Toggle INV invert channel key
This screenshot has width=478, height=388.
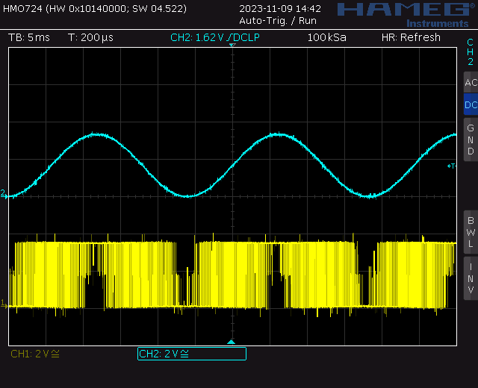coord(471,278)
